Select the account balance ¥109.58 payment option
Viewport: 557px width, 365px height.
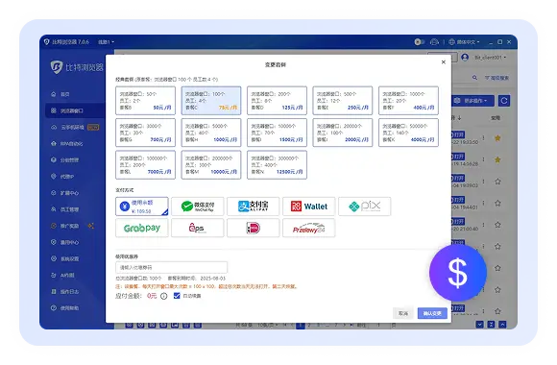pyautogui.click(x=142, y=207)
